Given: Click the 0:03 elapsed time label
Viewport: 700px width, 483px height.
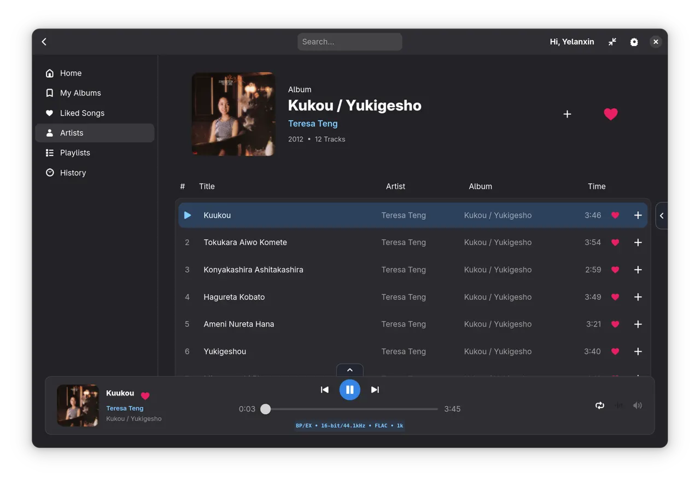Looking at the screenshot, I should pyautogui.click(x=247, y=409).
